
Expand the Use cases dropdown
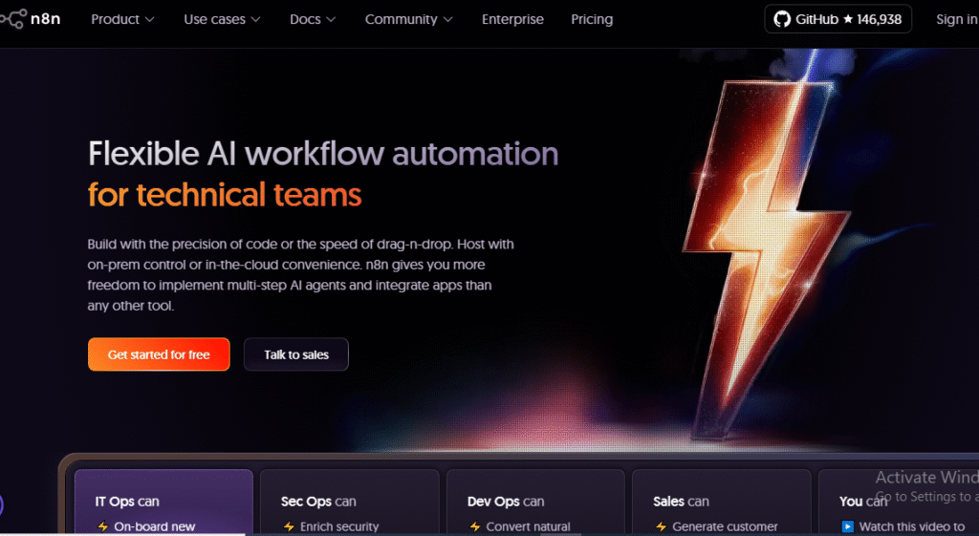tap(222, 19)
